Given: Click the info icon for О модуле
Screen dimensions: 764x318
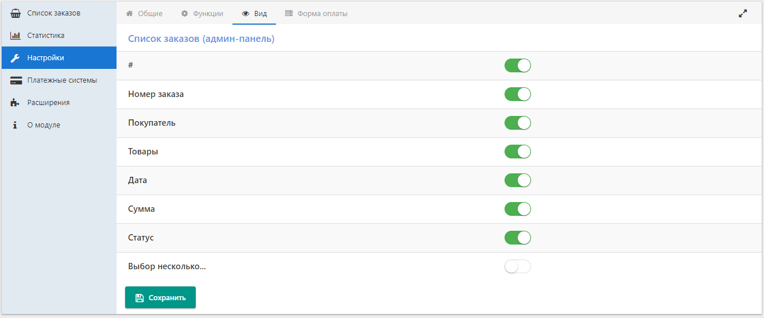Looking at the screenshot, I should coord(15,125).
